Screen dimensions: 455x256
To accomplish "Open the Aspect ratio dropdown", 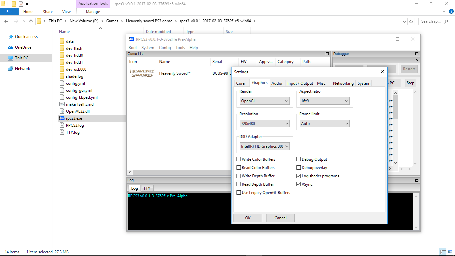I will pyautogui.click(x=324, y=101).
